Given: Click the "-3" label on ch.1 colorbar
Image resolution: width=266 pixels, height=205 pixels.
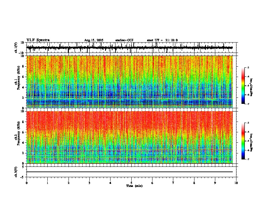Looking at the screenshot, I should click(x=248, y=67).
